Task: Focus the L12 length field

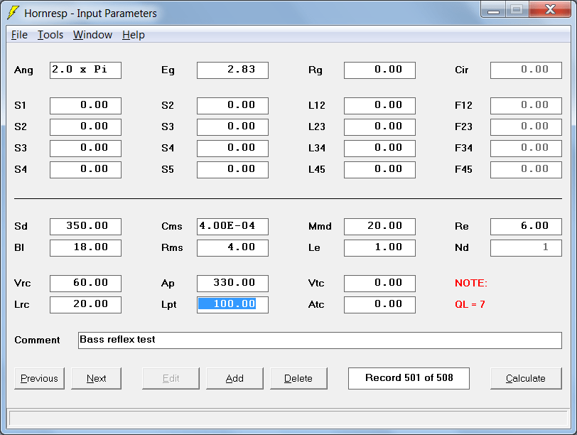Action: (x=379, y=106)
